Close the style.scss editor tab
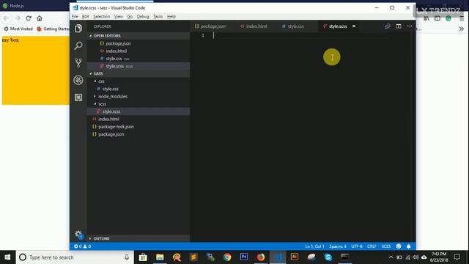This screenshot has height=264, width=469. [x=354, y=26]
